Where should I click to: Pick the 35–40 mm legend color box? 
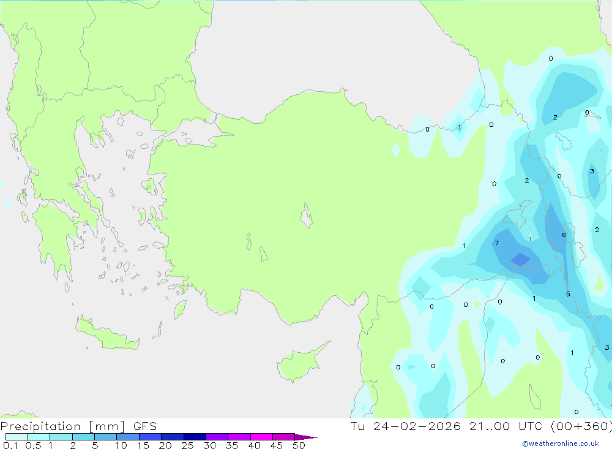239,437
